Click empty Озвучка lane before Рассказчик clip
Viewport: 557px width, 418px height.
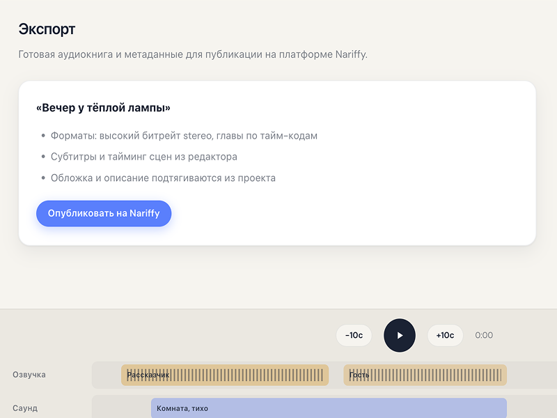point(107,375)
